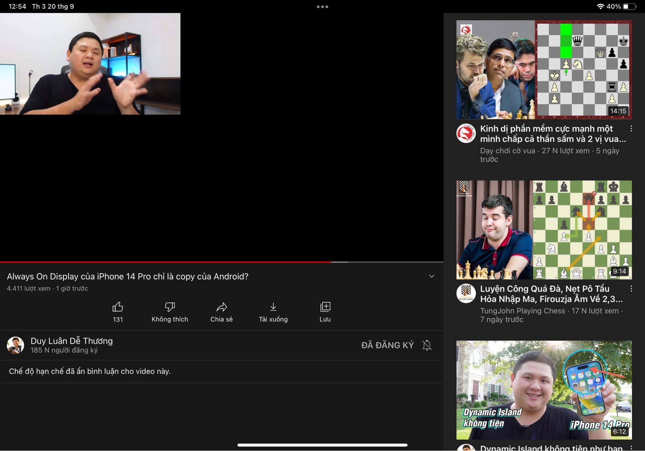This screenshot has width=645, height=451.
Task: Open TungJohn Playing Chess channel avatar
Action: [466, 293]
